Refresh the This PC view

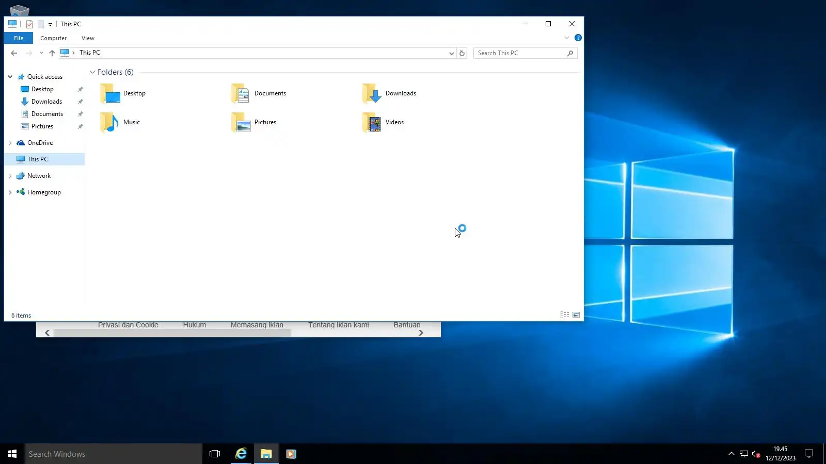pos(462,53)
